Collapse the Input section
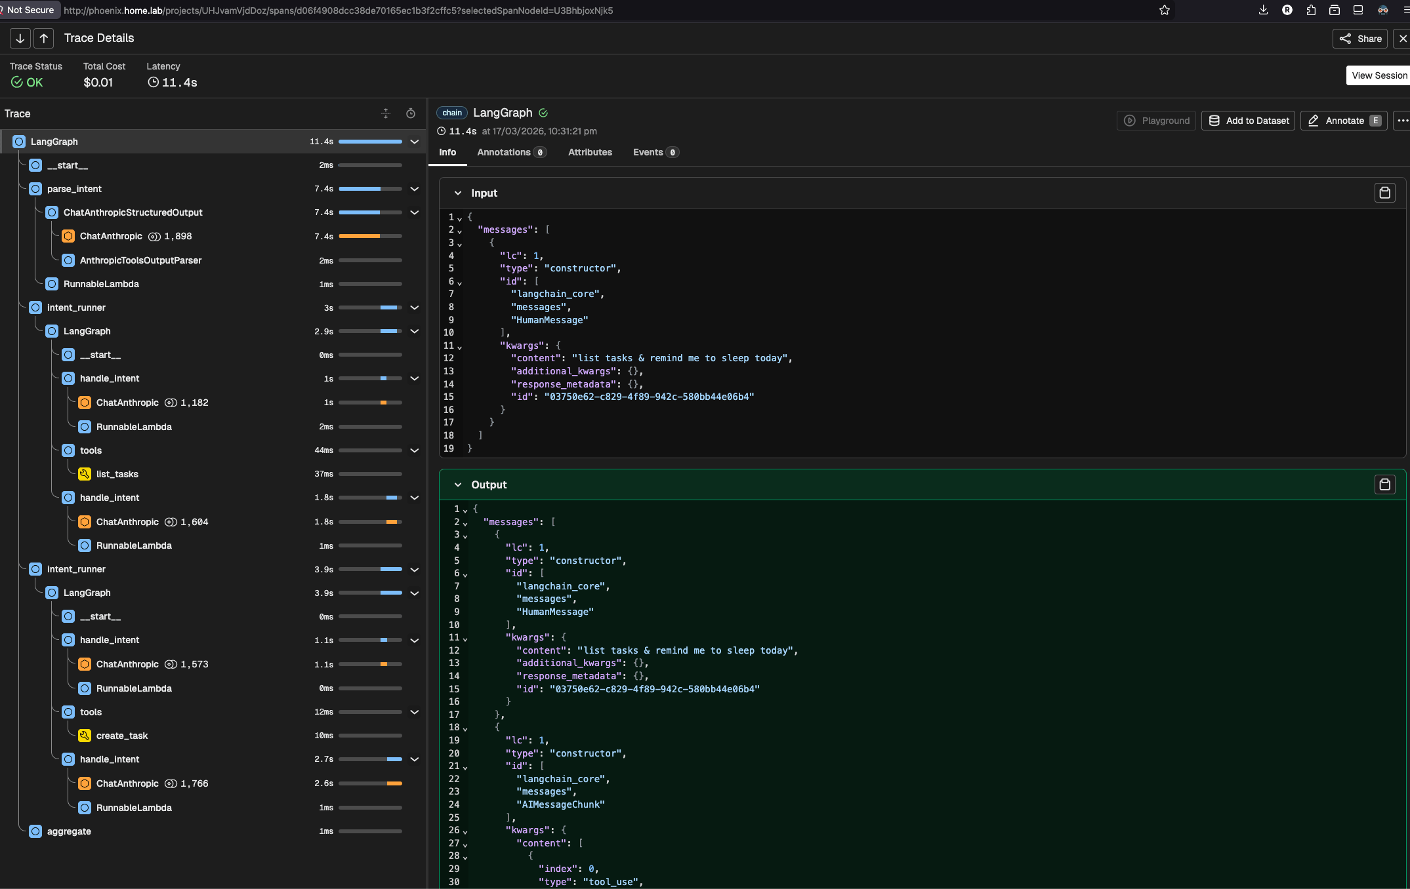Image resolution: width=1410 pixels, height=889 pixels. point(458,193)
